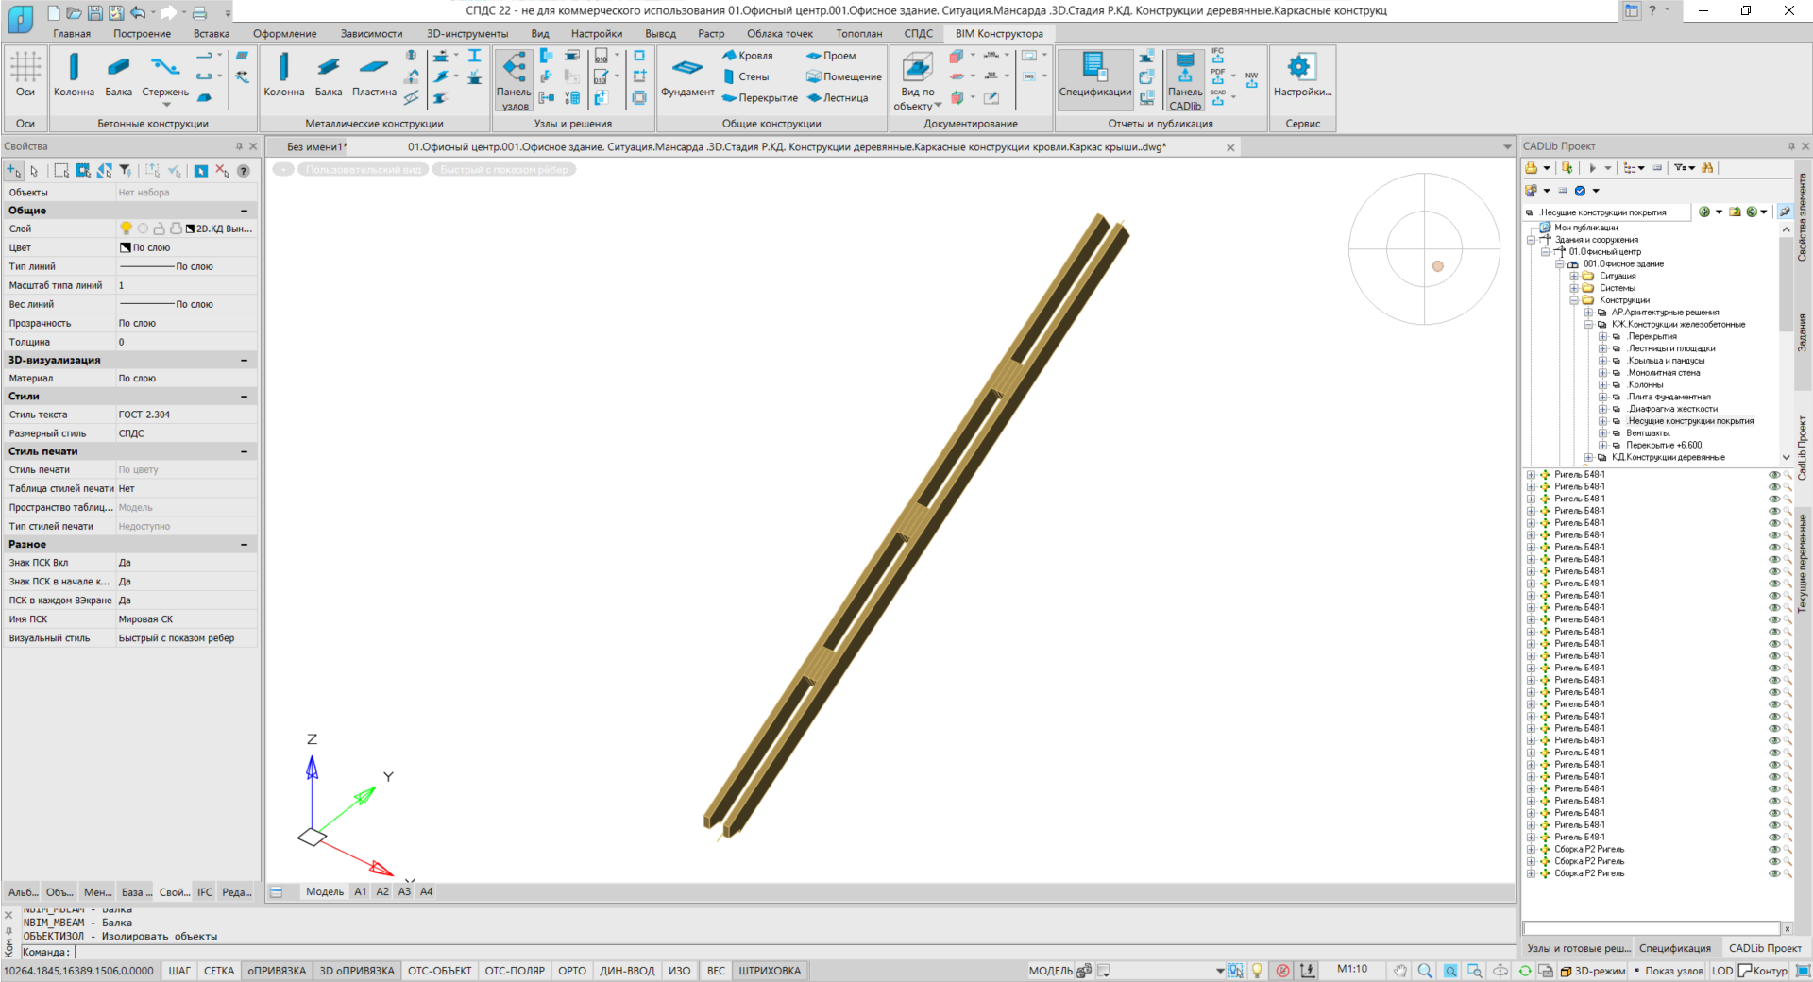Toggle СЕТКА grid display
The height and width of the screenshot is (982, 1813).
tap(219, 971)
